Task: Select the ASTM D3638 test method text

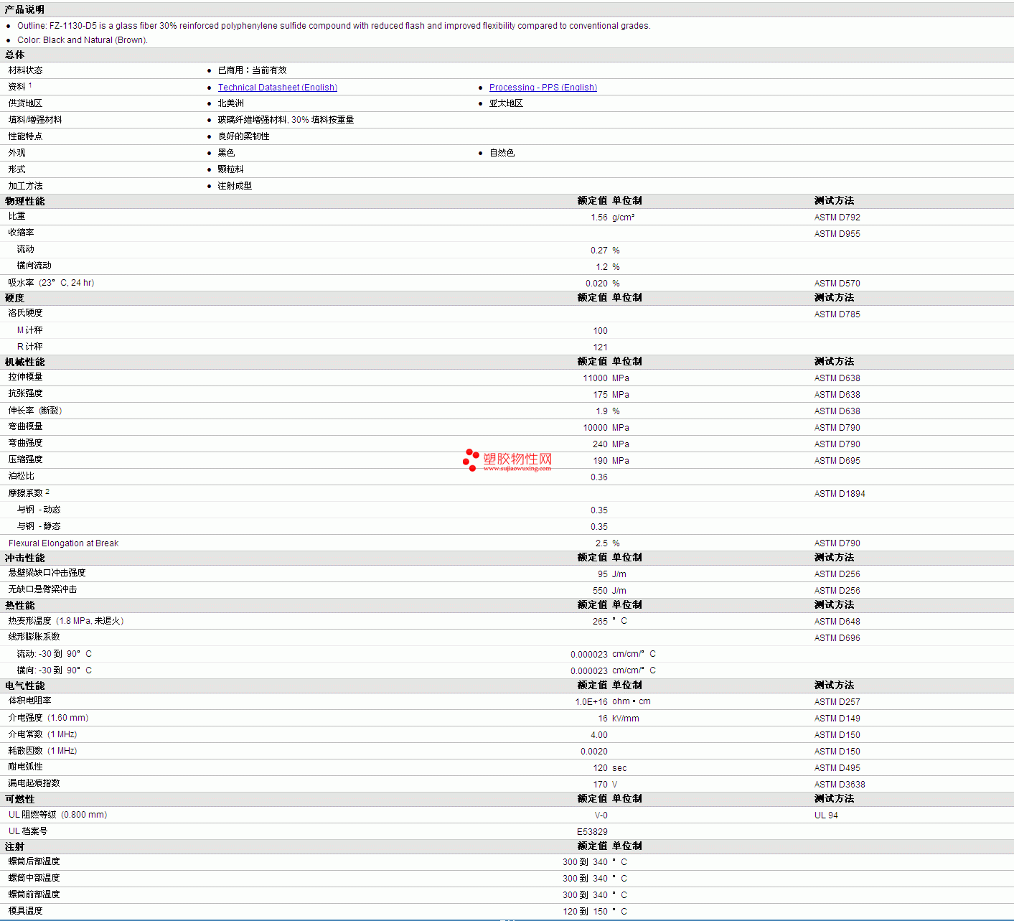Action: (840, 785)
